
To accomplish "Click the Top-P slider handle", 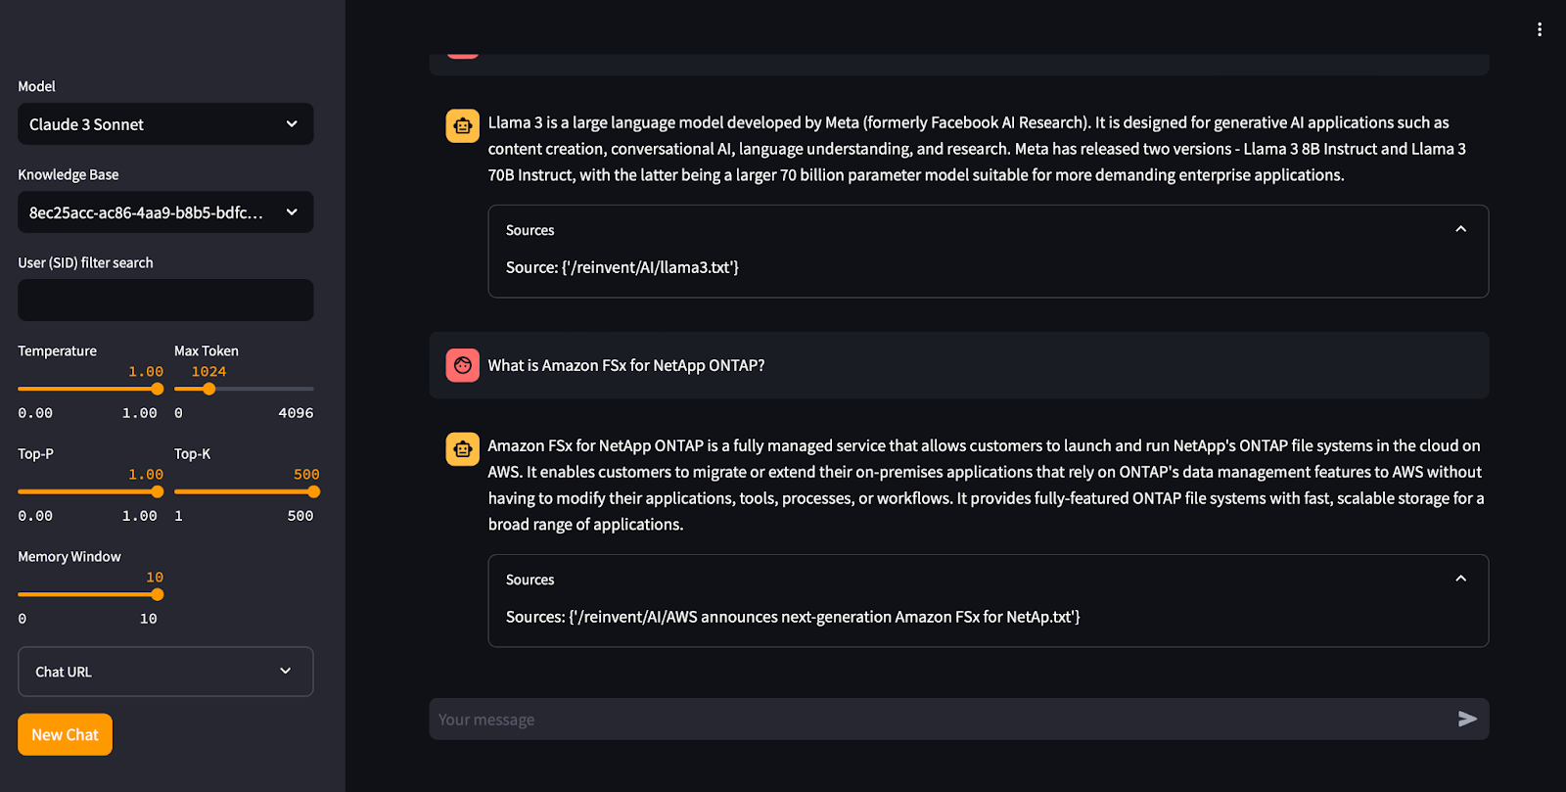I will (x=158, y=491).
